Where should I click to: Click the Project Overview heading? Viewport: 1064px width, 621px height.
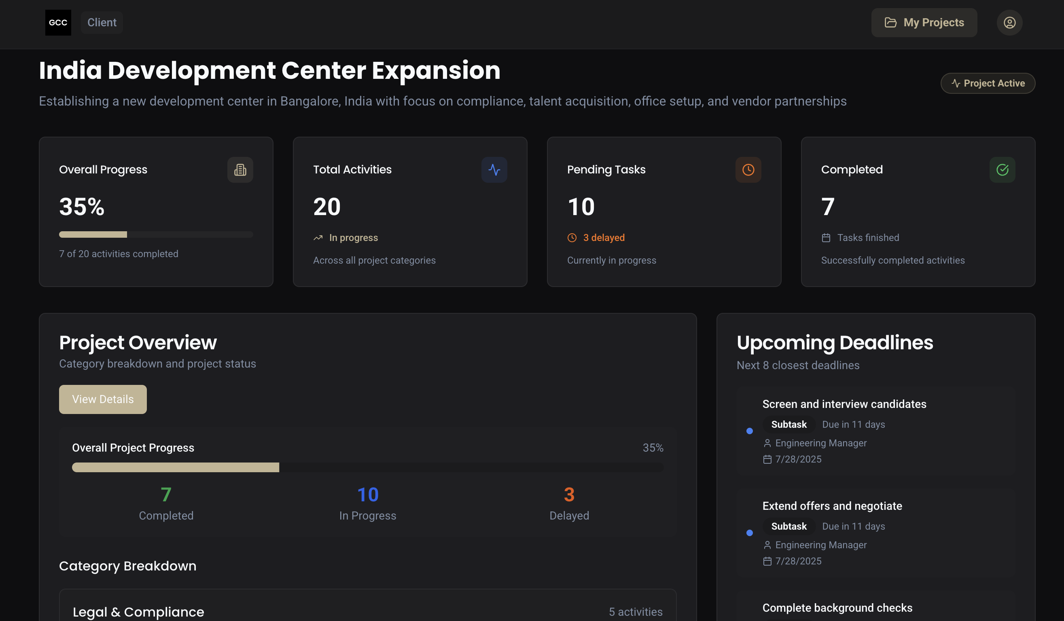(138, 342)
